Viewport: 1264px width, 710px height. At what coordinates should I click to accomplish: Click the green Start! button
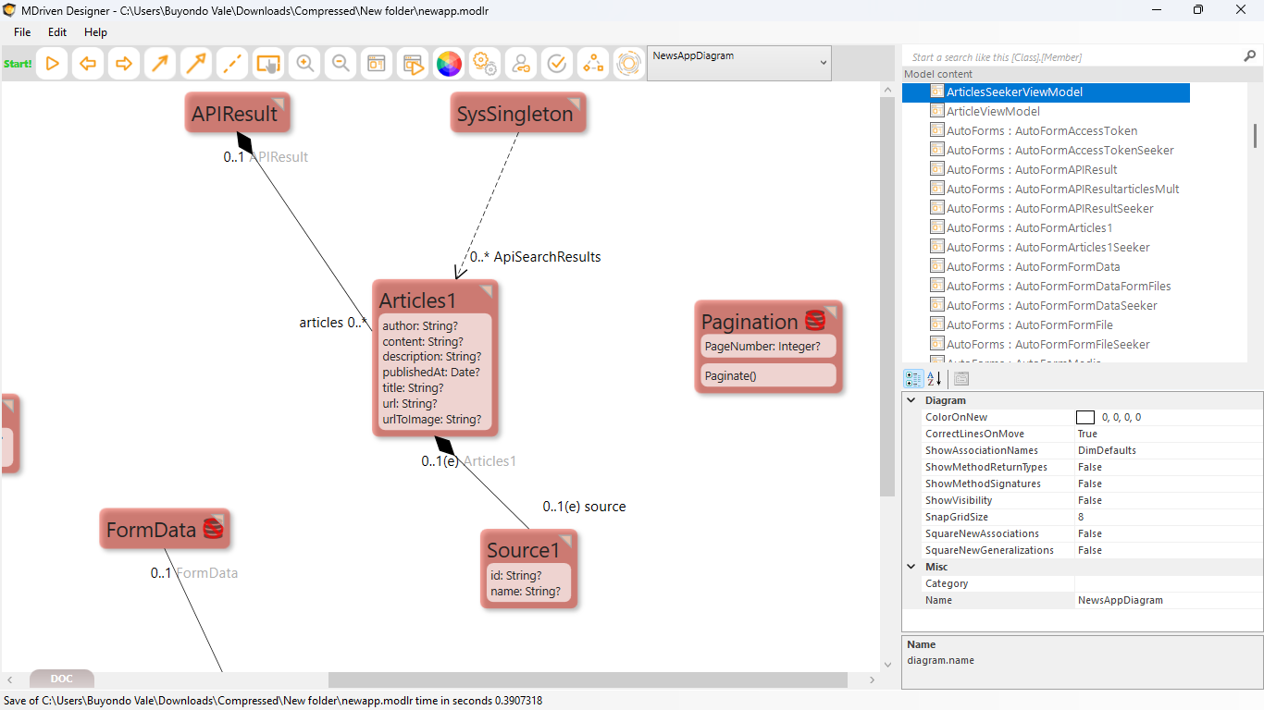coord(18,64)
